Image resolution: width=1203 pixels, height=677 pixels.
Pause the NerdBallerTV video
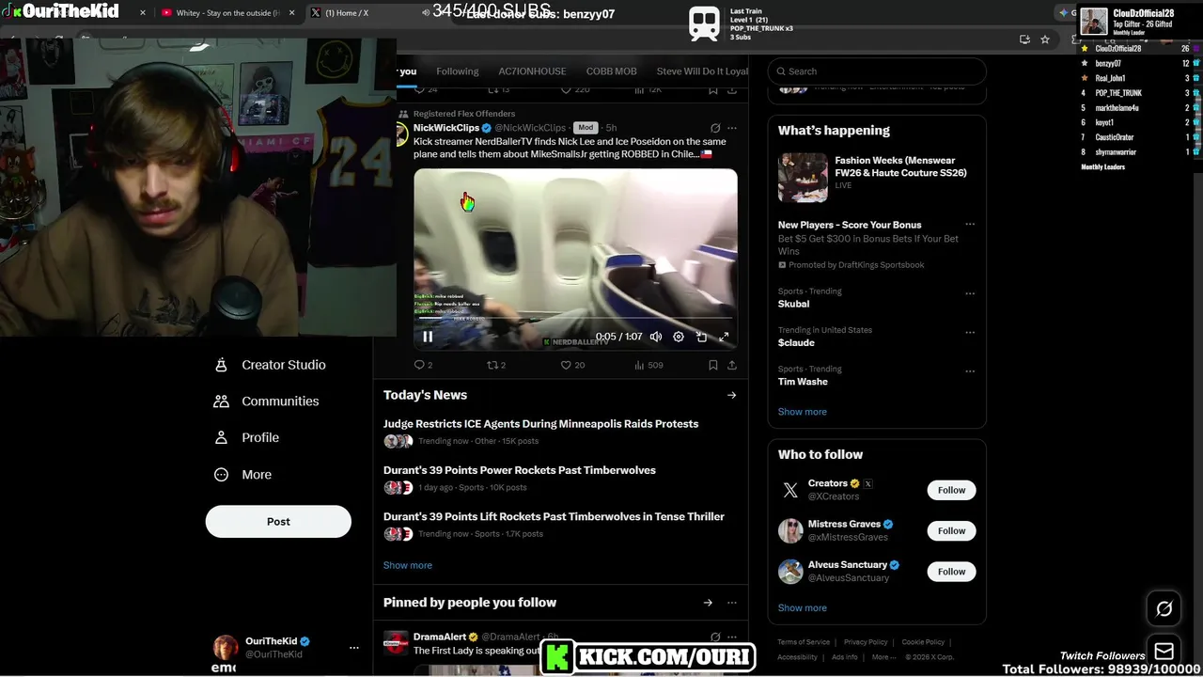click(x=428, y=337)
